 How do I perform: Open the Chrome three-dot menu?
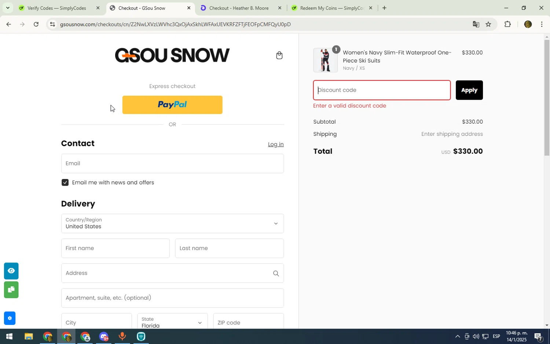coord(542,24)
